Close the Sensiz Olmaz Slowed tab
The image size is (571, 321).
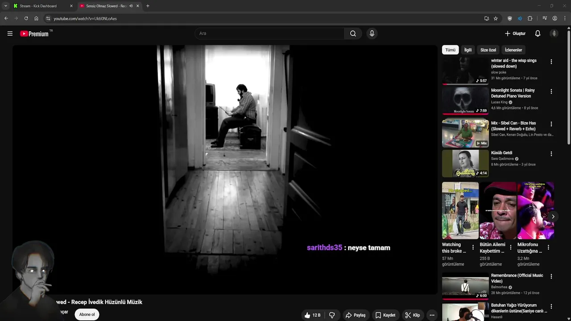click(137, 6)
